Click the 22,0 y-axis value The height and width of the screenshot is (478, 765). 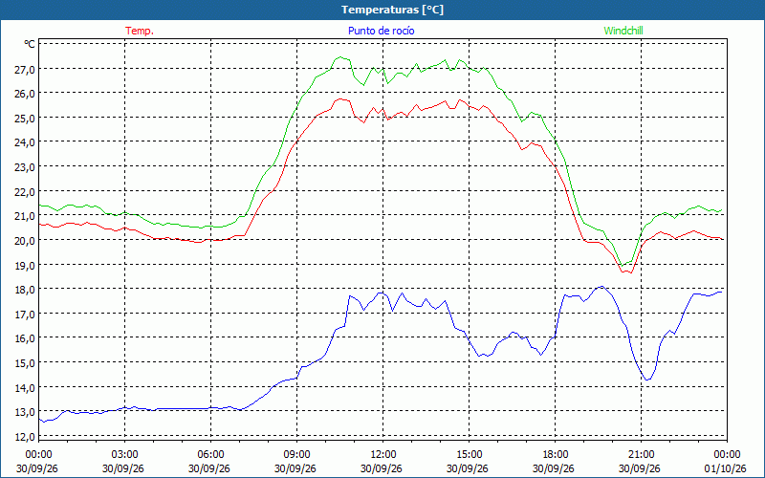[25, 192]
